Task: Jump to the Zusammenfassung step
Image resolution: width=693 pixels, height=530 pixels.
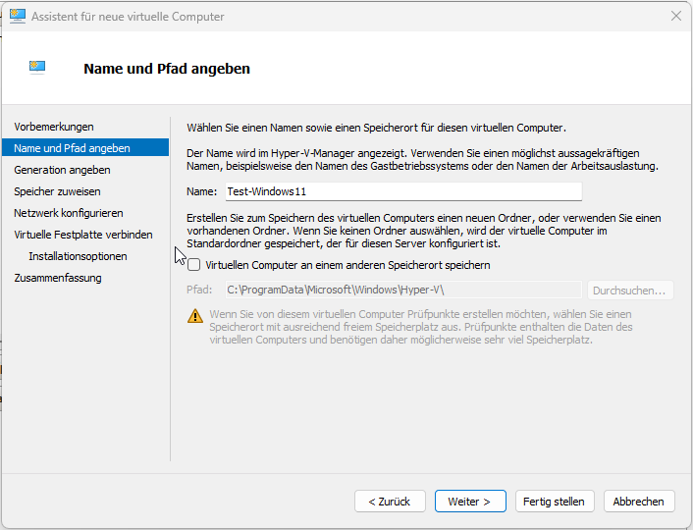Action: pyautogui.click(x=58, y=278)
